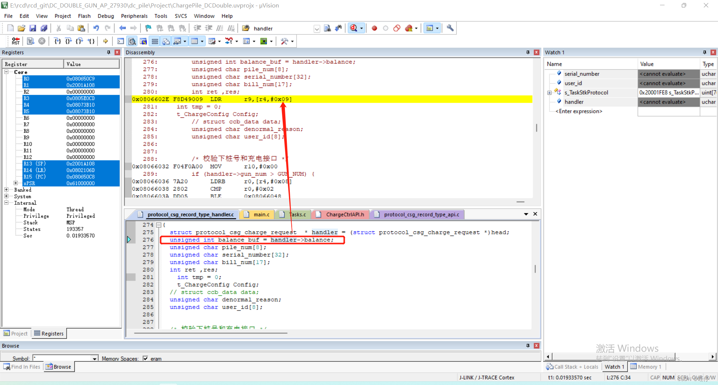This screenshot has height=385, width=718.
Task: Reset the CPU with RST icon
Action: point(16,41)
